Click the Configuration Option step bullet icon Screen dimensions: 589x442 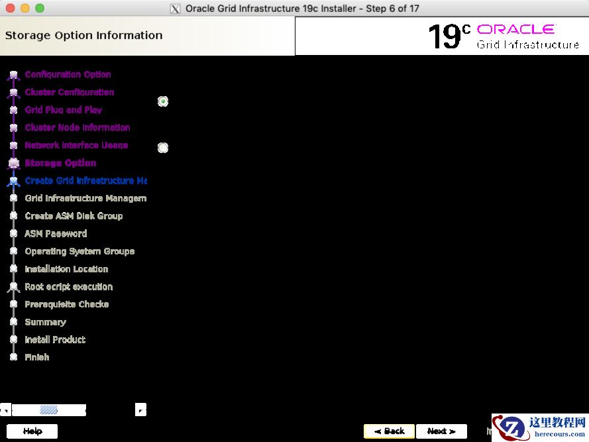[x=13, y=75]
